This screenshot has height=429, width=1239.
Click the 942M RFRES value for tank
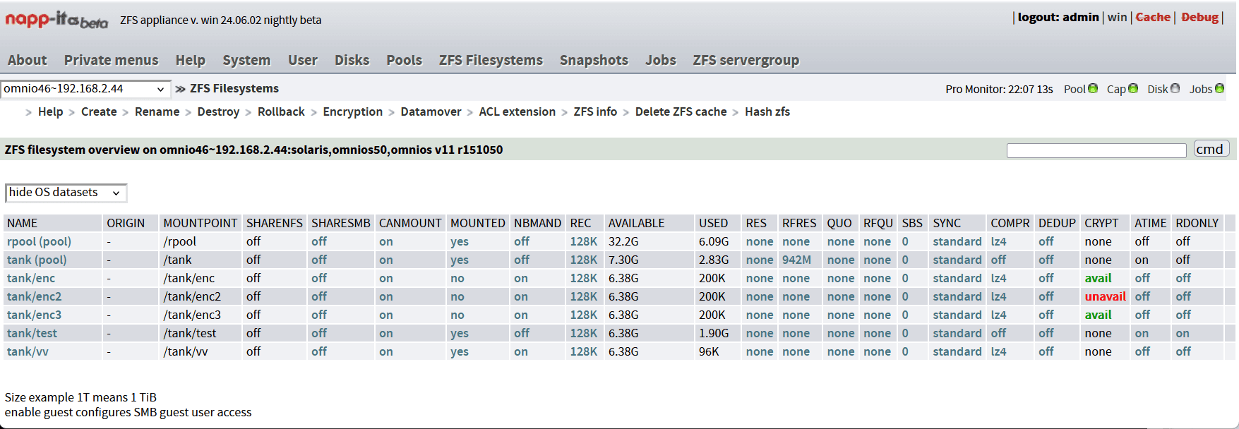point(796,260)
